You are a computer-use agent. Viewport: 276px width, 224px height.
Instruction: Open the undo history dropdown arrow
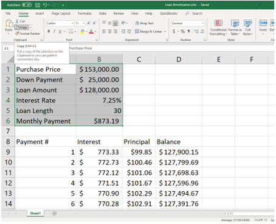point(49,5)
